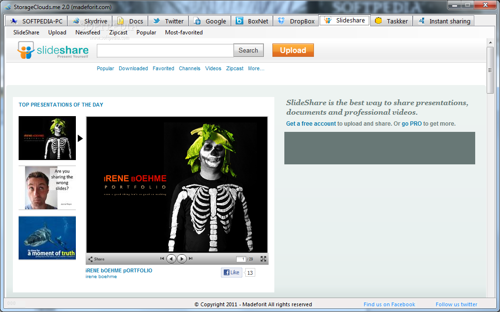Click the gray banner under the account text
Screen dimensions: 500x312
pyautogui.click(x=379, y=148)
